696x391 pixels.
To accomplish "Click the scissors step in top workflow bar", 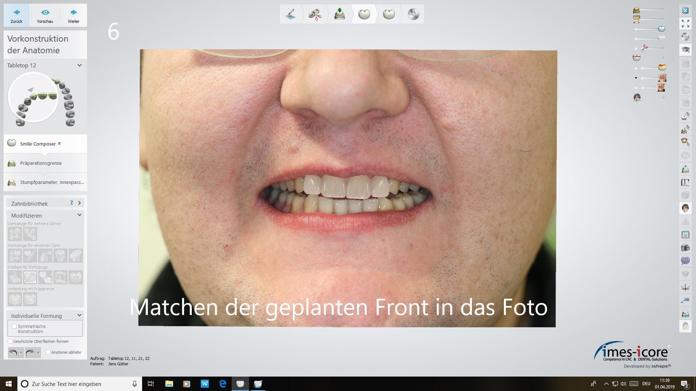I will click(315, 14).
